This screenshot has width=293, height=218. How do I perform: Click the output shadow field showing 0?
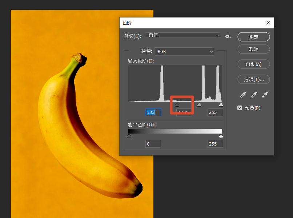coord(153,144)
